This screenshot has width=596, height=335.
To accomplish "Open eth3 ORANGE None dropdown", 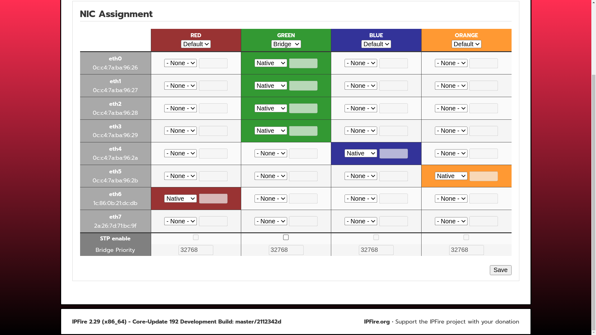I will (x=451, y=131).
